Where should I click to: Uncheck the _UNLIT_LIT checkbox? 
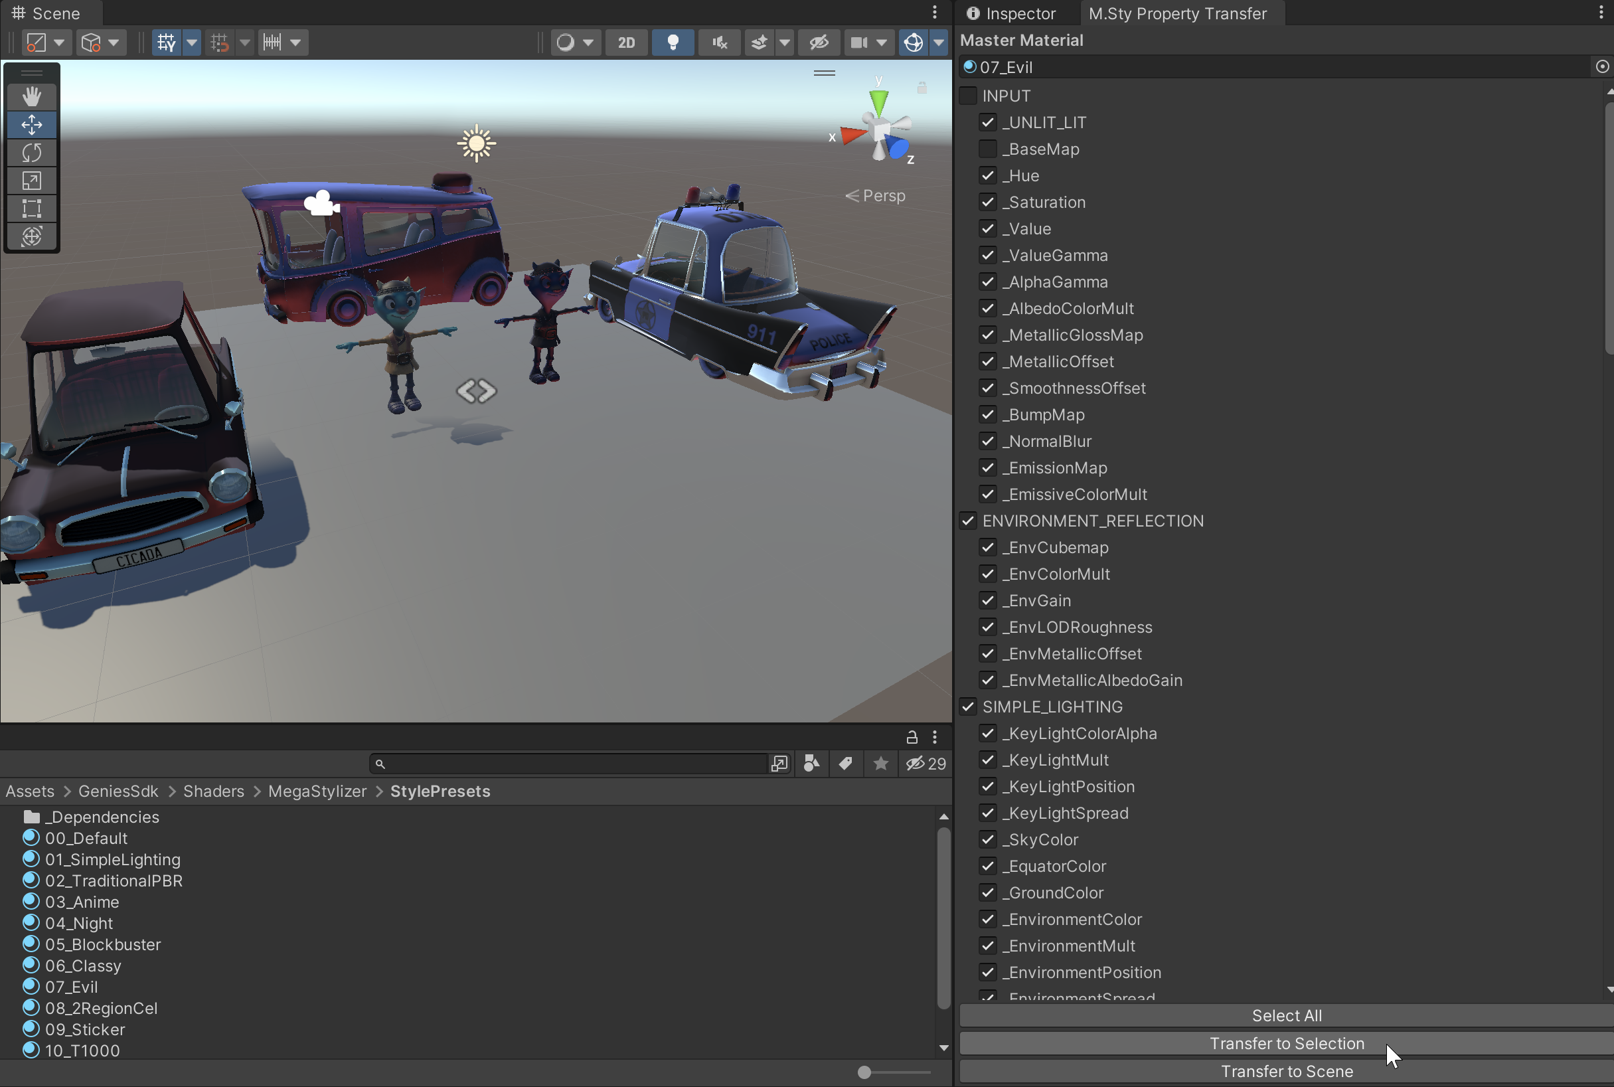point(988,122)
